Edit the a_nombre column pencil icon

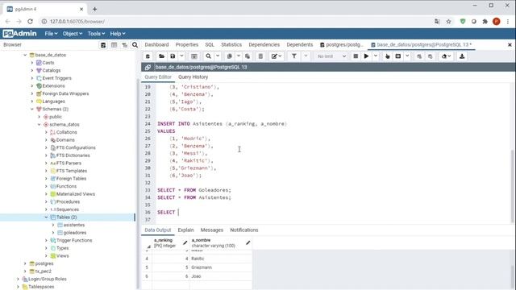(x=248, y=242)
